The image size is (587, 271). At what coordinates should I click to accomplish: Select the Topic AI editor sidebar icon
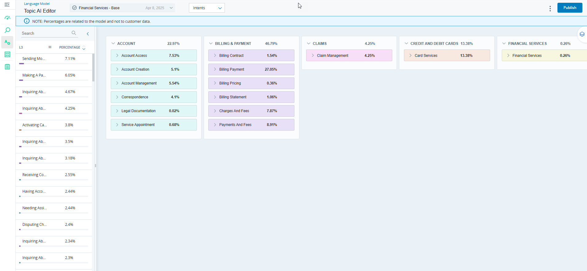(x=7, y=42)
